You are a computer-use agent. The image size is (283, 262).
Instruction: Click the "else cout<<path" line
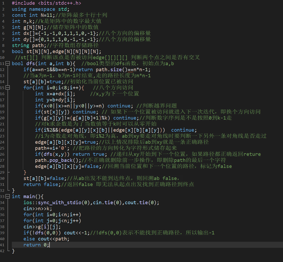point(46,239)
